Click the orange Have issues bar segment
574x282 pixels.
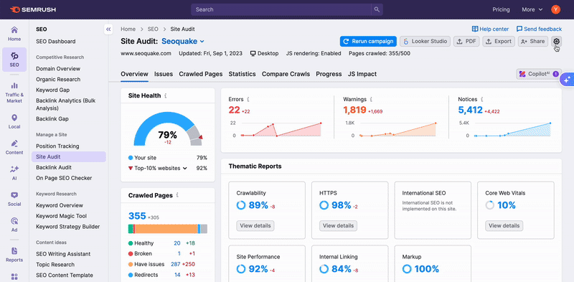(166, 229)
